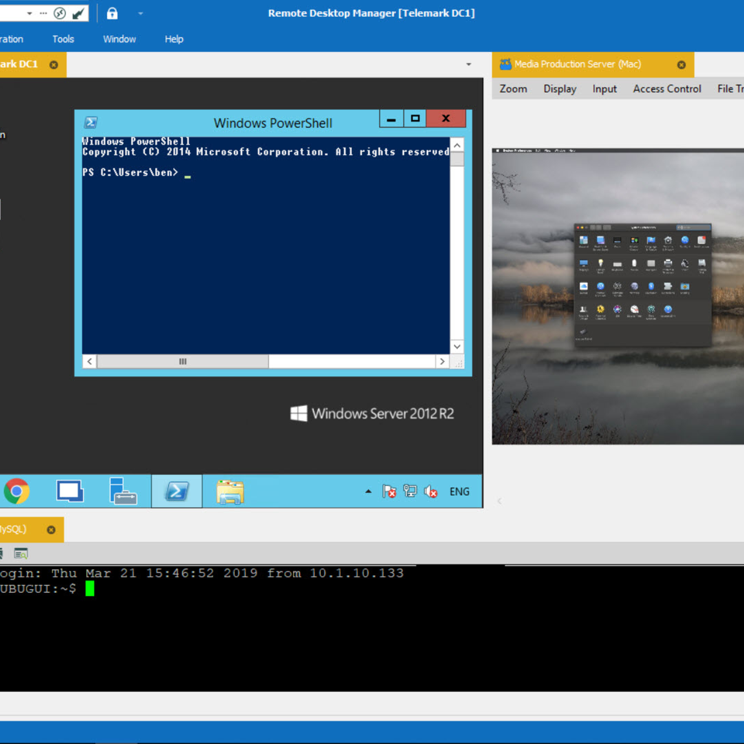The height and width of the screenshot is (744, 744).
Task: Open File Explorer from the remote taskbar
Action: [x=230, y=492]
